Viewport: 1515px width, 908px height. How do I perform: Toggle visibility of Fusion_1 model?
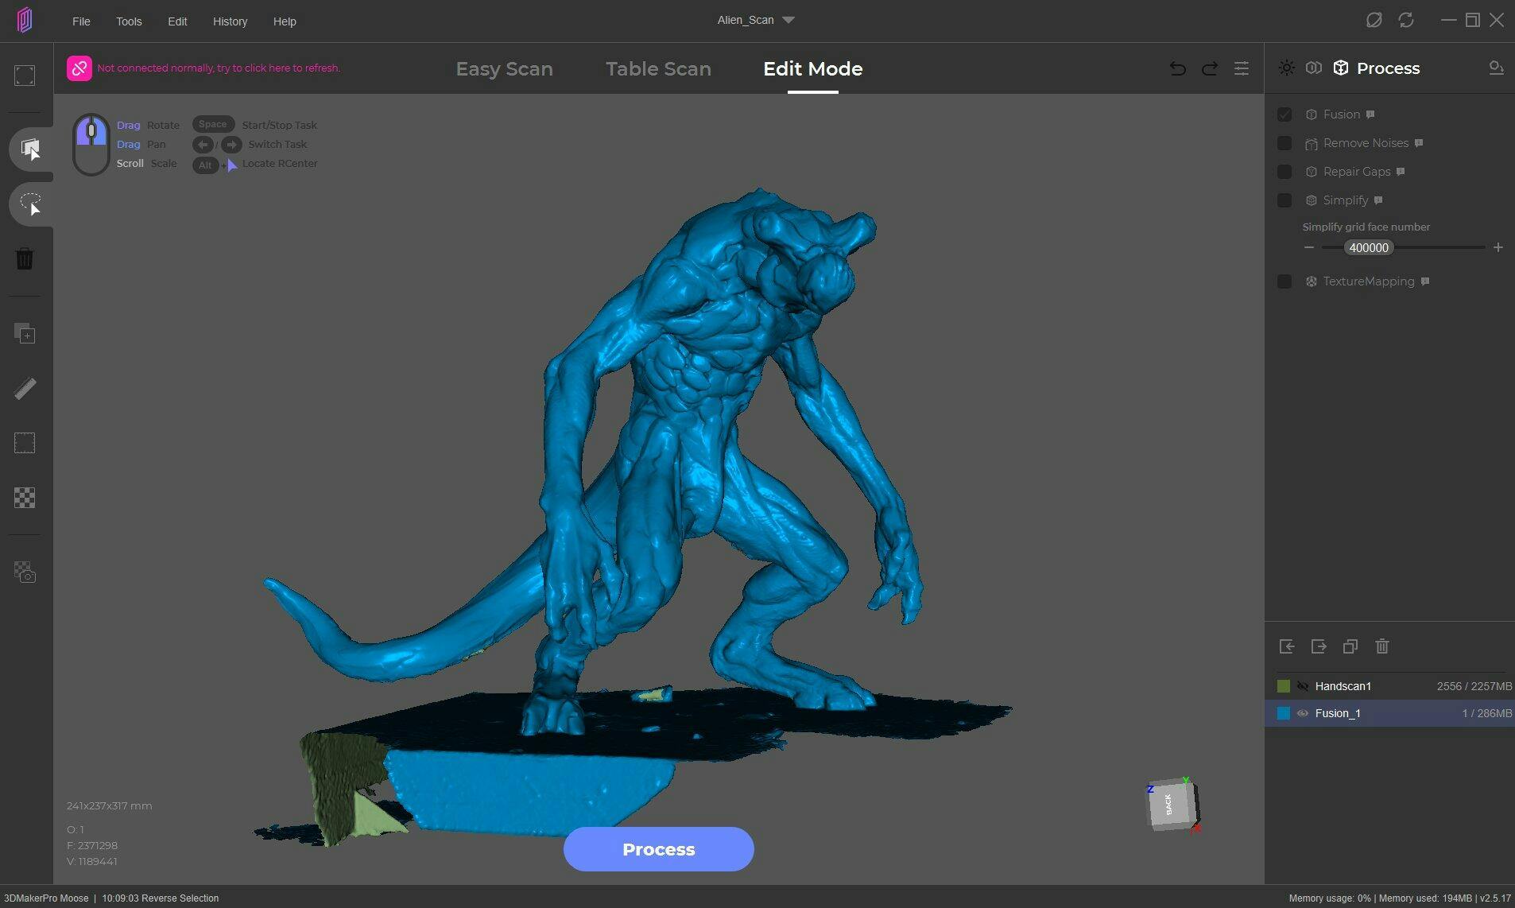pos(1303,713)
